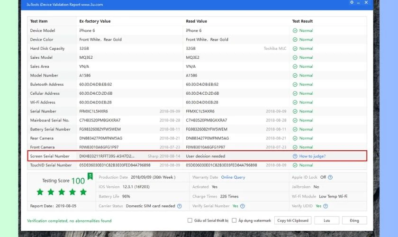Select the read value Rear Camera DN883427P0MFNM5AG
398x237 pixels.
(208, 138)
